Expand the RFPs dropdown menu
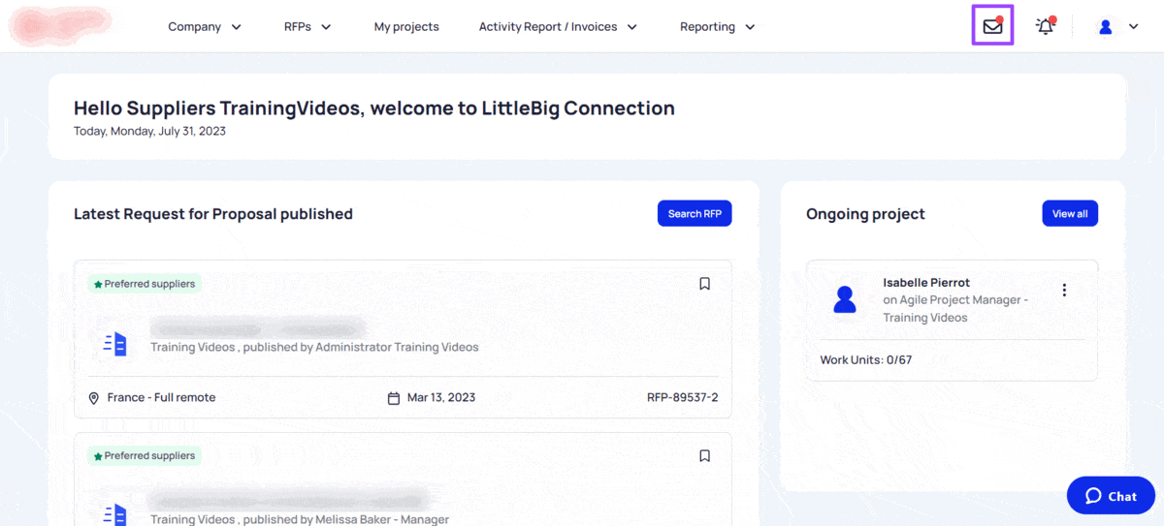 click(x=307, y=27)
